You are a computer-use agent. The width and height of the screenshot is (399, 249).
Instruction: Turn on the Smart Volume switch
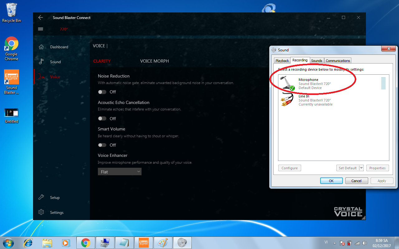pyautogui.click(x=102, y=145)
